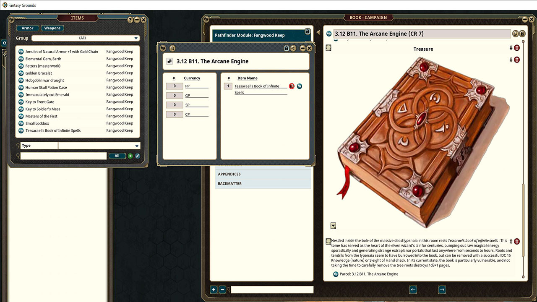537x302 pixels.
Task: Expand the down arrow below the book image
Action: [333, 225]
